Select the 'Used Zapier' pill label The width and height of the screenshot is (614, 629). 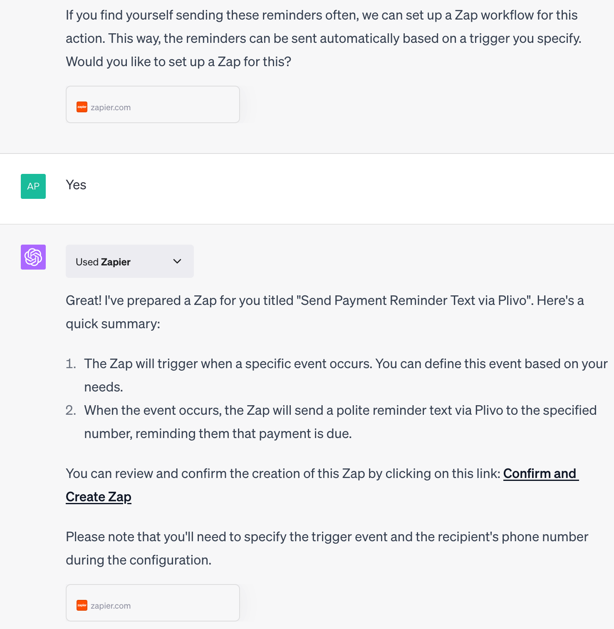(103, 262)
